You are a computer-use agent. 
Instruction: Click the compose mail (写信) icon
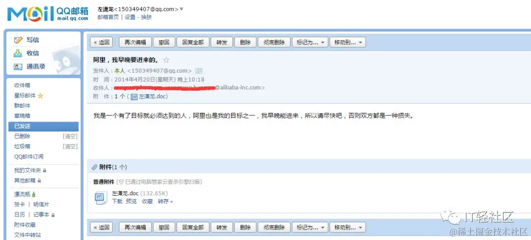[x=18, y=40]
